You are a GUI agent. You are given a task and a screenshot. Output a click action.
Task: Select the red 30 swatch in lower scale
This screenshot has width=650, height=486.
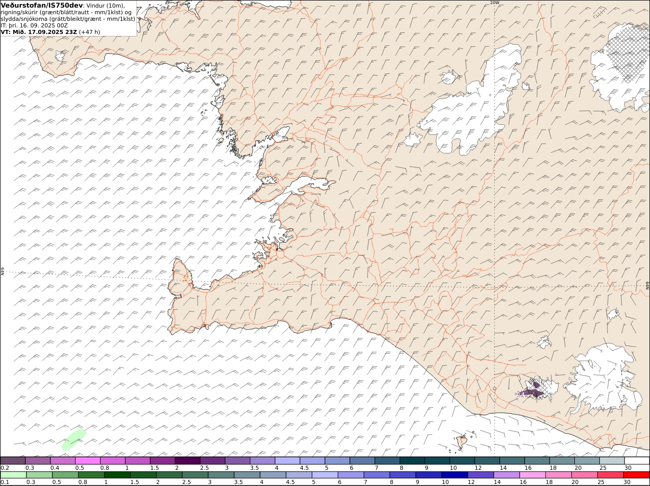637,475
